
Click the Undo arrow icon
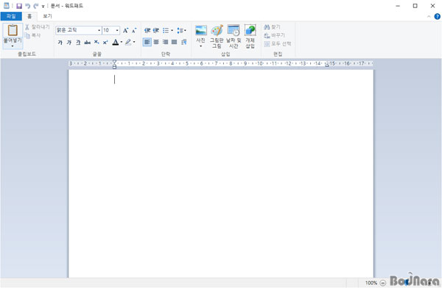point(28,6)
